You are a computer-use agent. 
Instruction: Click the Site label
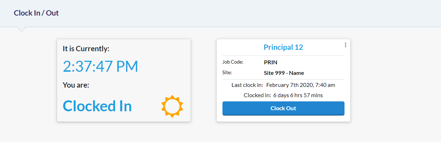227,73
